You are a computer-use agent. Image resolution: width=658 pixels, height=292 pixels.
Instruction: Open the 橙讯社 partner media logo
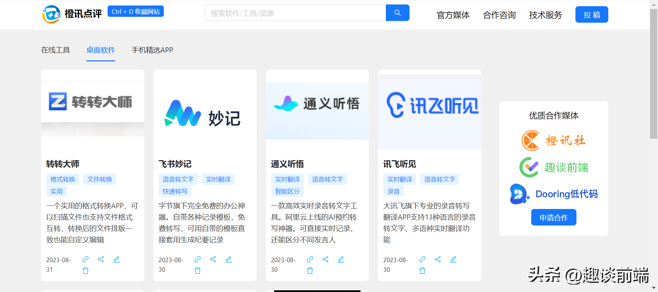[x=553, y=140]
